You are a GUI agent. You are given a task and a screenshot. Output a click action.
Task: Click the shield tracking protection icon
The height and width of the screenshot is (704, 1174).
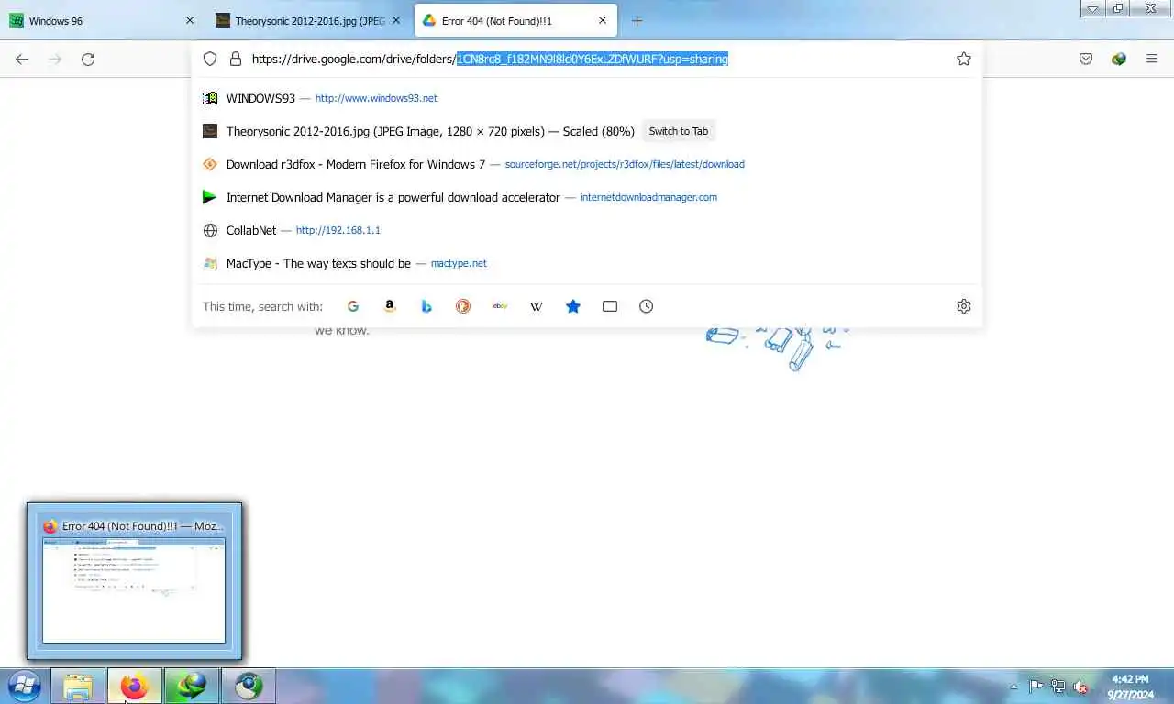pyautogui.click(x=210, y=59)
